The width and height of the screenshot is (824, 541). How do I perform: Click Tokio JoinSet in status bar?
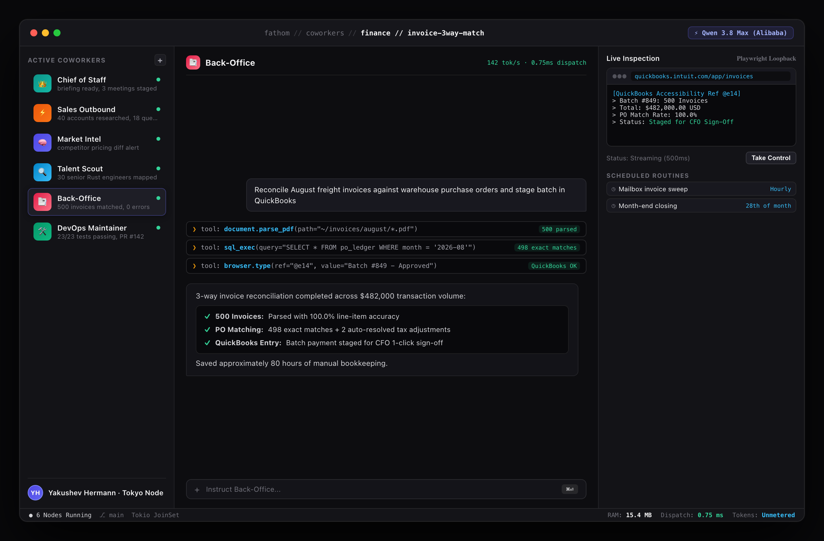pyautogui.click(x=155, y=515)
